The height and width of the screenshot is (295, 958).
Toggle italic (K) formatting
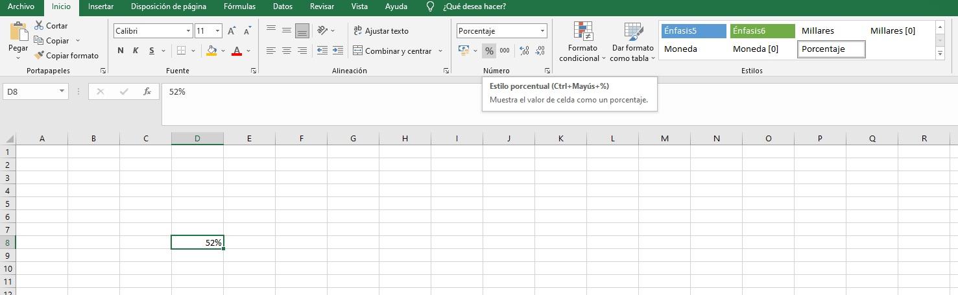(x=136, y=51)
